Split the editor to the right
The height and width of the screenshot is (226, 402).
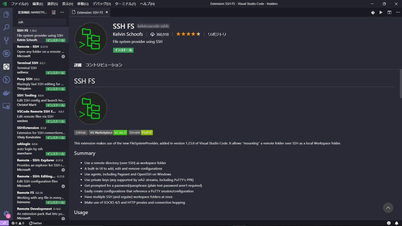[x=389, y=12]
